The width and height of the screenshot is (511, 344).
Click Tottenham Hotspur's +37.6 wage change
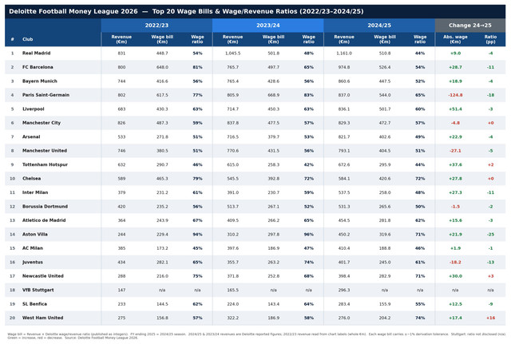point(455,165)
